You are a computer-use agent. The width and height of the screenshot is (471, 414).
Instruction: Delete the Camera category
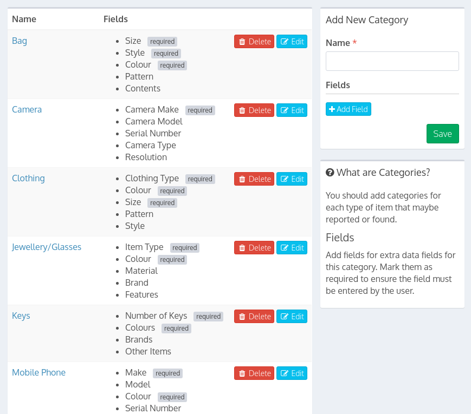pos(254,110)
